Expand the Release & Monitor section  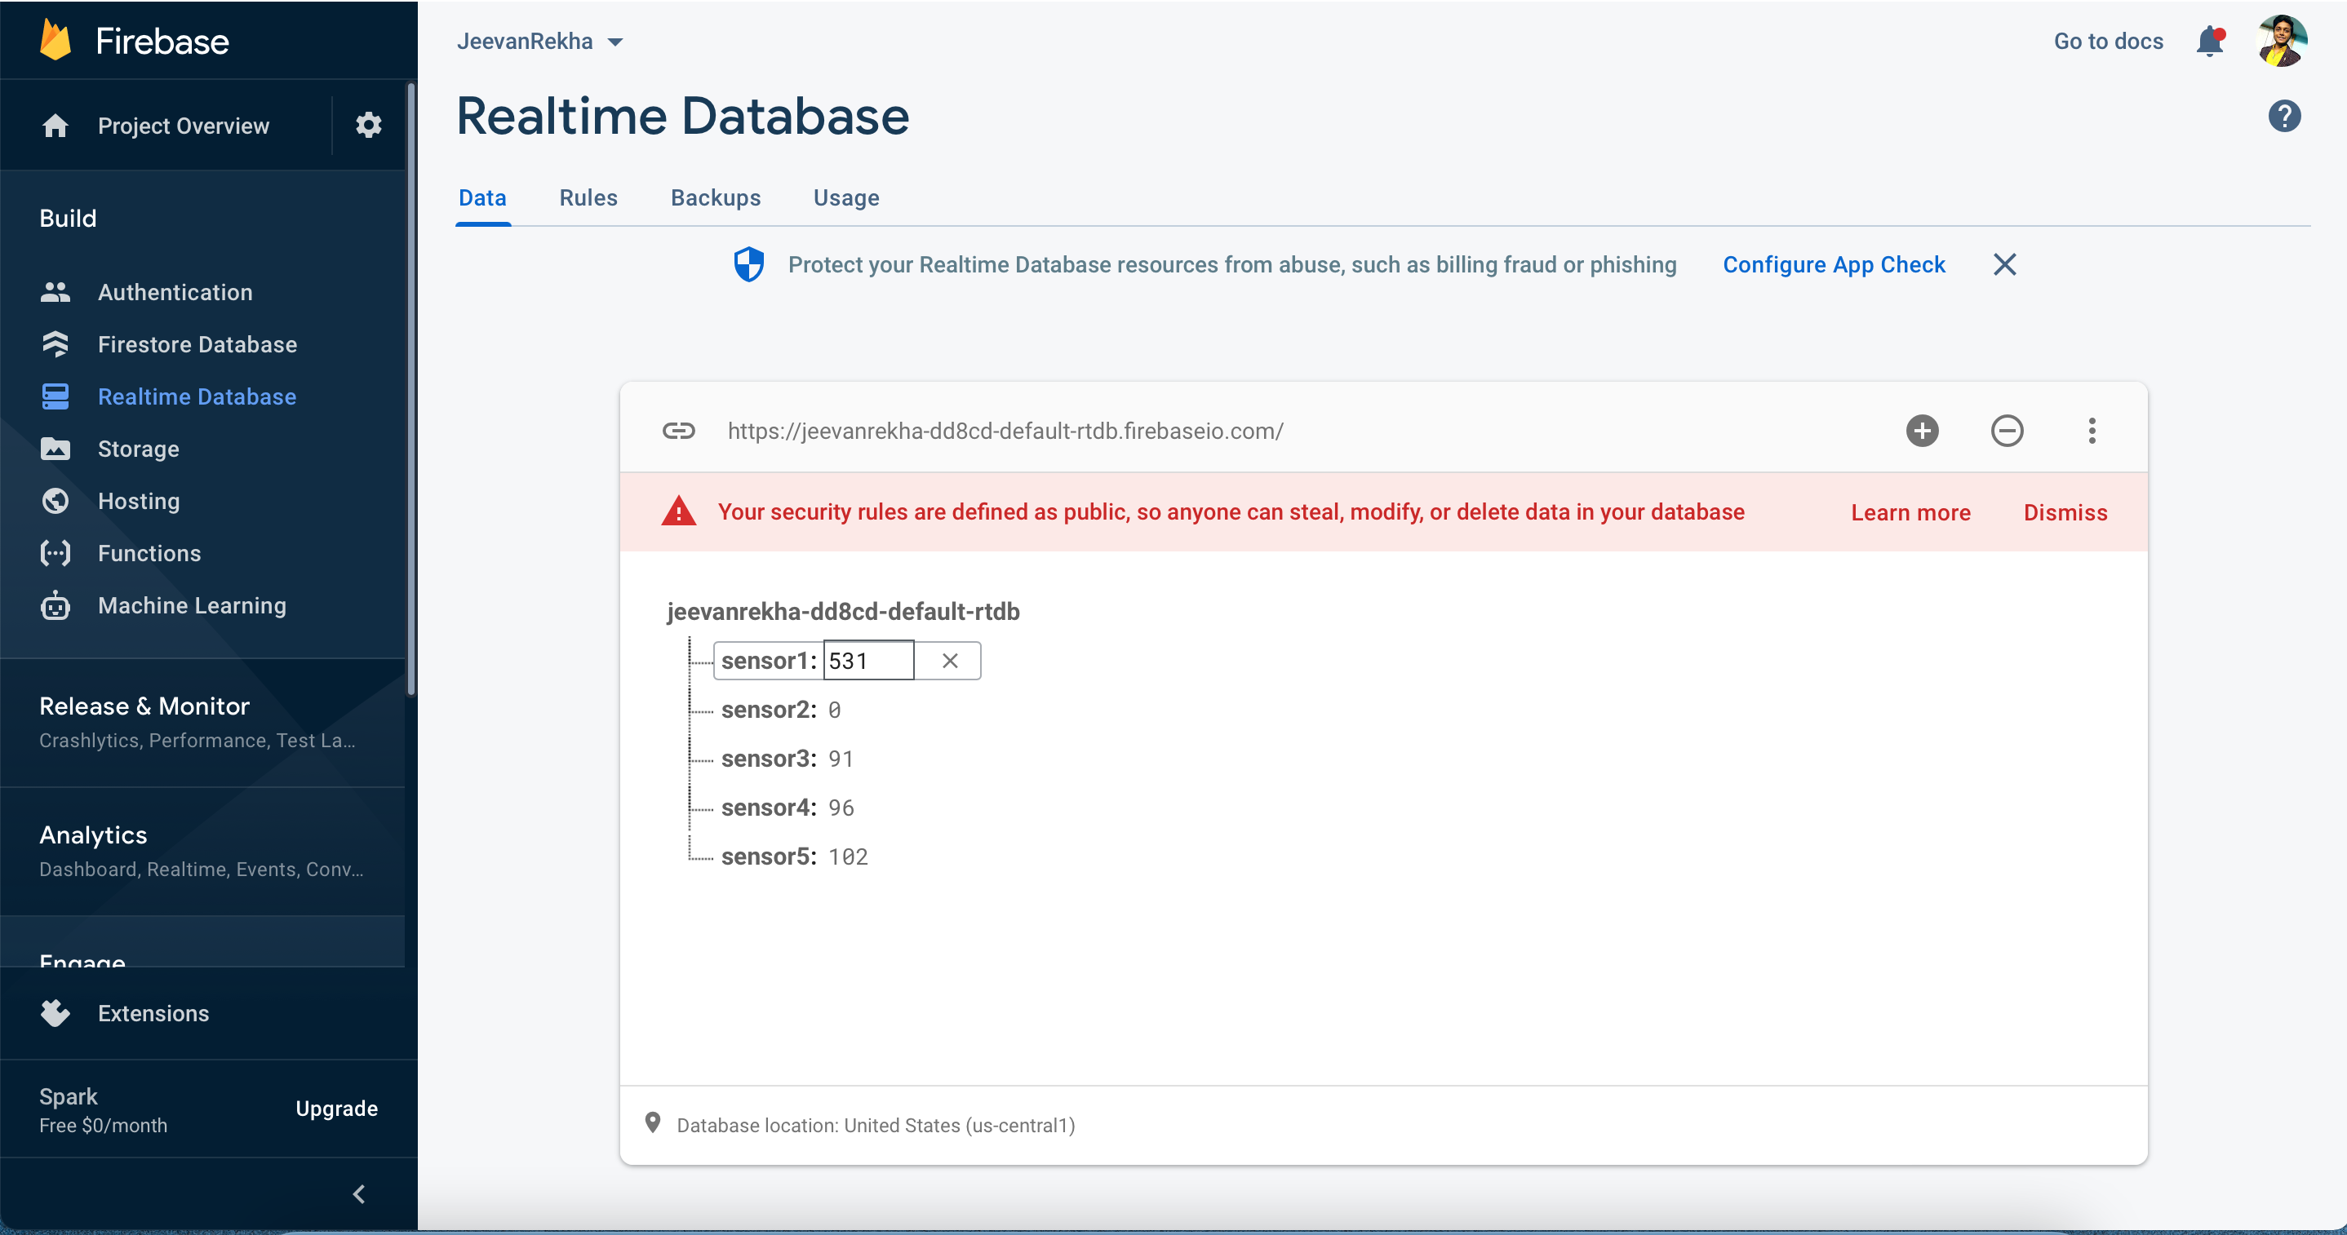click(x=144, y=706)
